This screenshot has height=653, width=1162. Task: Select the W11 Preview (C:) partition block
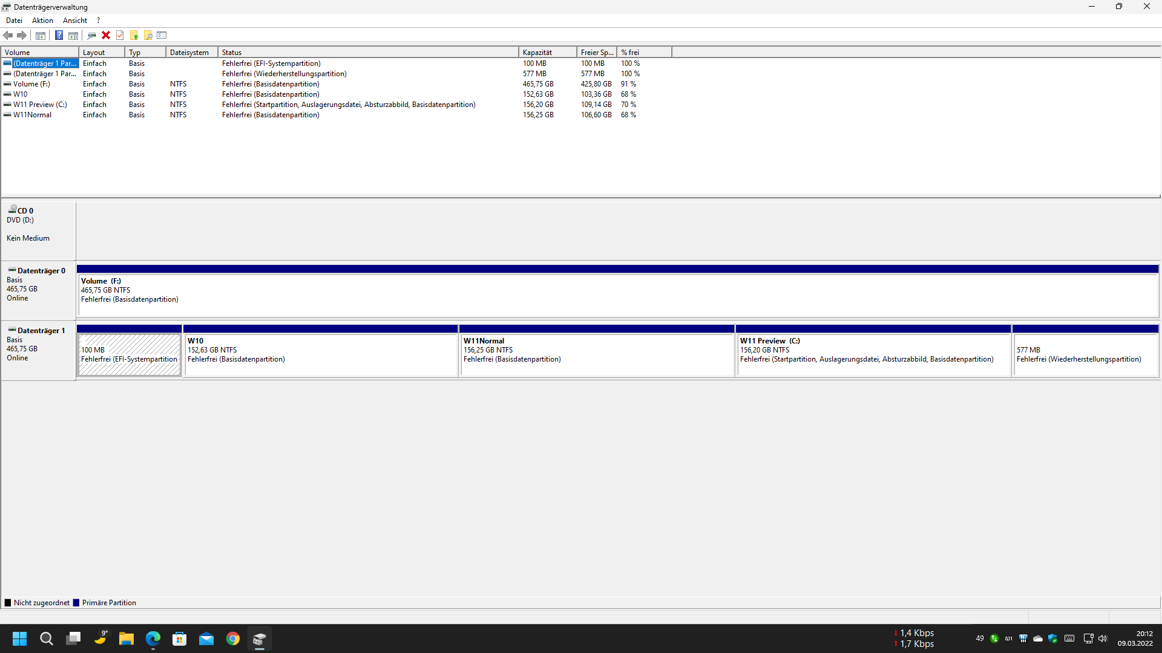(873, 351)
